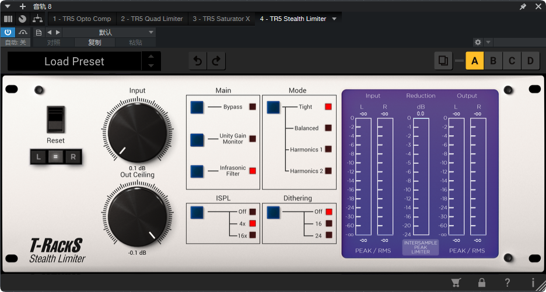Go to previous host preset arrow
The height and width of the screenshot is (292, 546).
pos(49,33)
